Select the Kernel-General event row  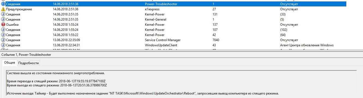click(173, 19)
